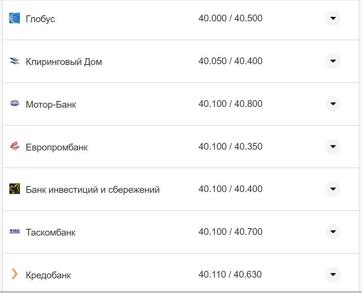This screenshot has height=293, width=362.
Task: Expand the Европромбанк rate details
Action: point(333,147)
